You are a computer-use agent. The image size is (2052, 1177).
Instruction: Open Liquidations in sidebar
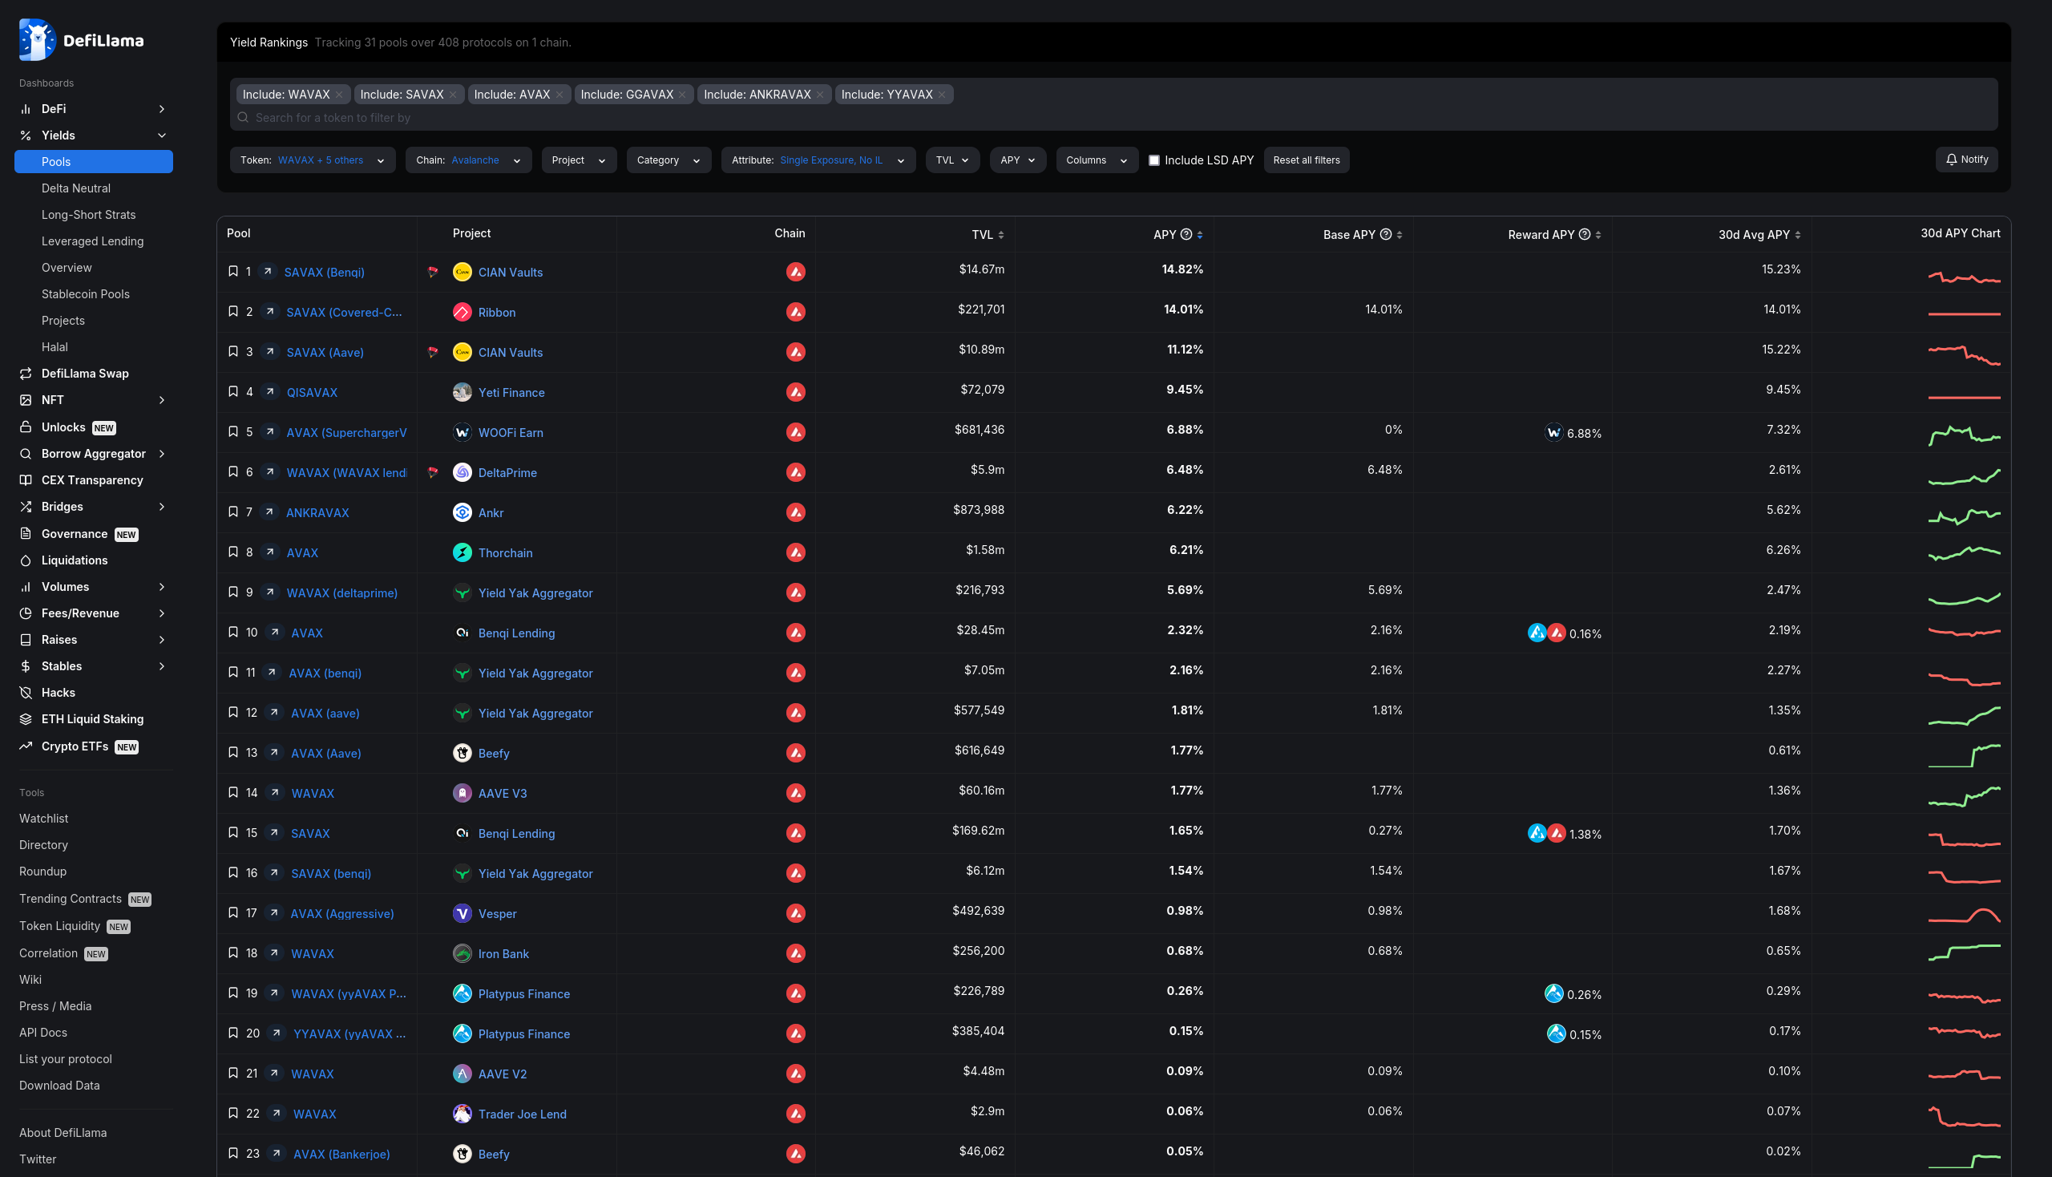(75, 560)
